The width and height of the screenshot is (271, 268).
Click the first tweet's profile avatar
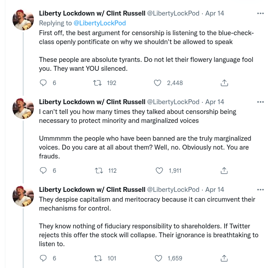click(x=24, y=20)
